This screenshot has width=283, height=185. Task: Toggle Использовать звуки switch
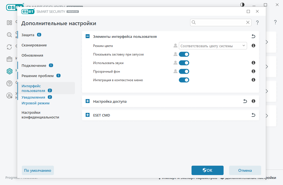coord(184,63)
